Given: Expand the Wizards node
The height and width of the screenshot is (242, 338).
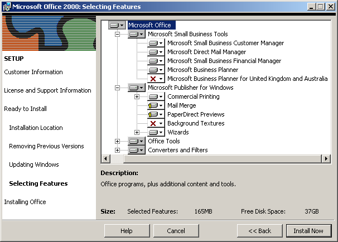Looking at the screenshot, I should tap(137, 132).
